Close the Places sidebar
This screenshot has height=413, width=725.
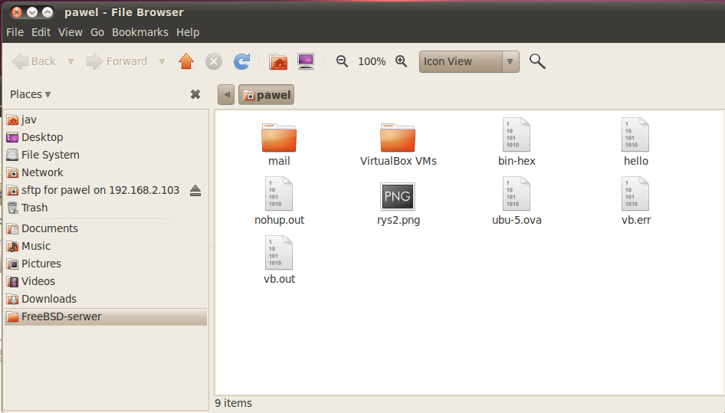pyautogui.click(x=195, y=94)
